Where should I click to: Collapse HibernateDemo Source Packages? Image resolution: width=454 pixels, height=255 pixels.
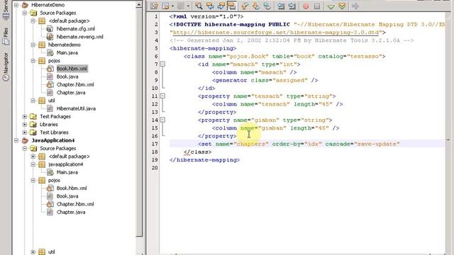click(x=25, y=13)
